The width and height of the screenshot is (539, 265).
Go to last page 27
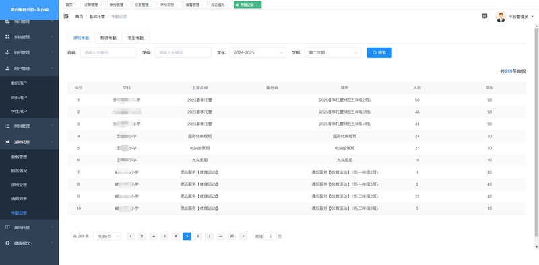click(x=232, y=236)
